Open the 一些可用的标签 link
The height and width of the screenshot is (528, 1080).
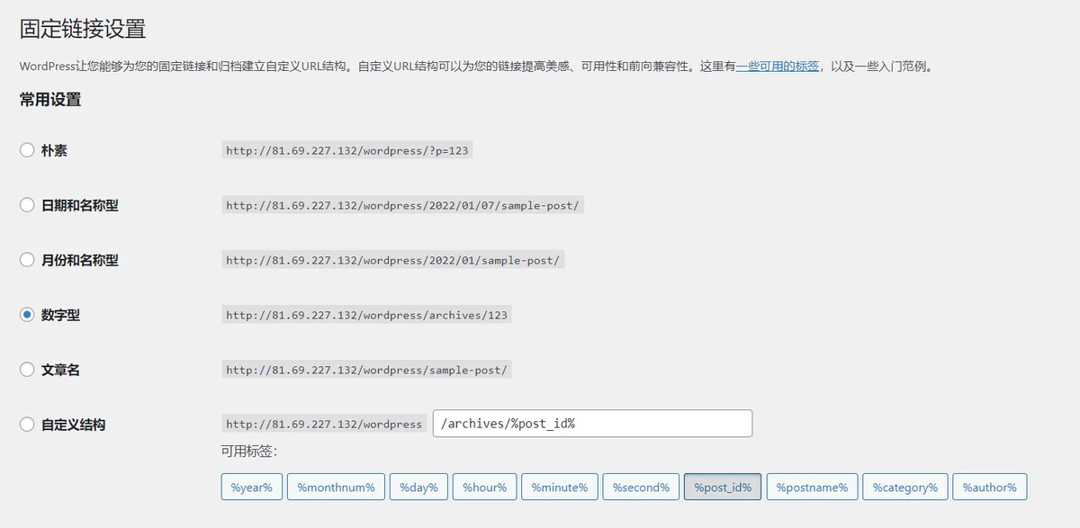tap(778, 67)
